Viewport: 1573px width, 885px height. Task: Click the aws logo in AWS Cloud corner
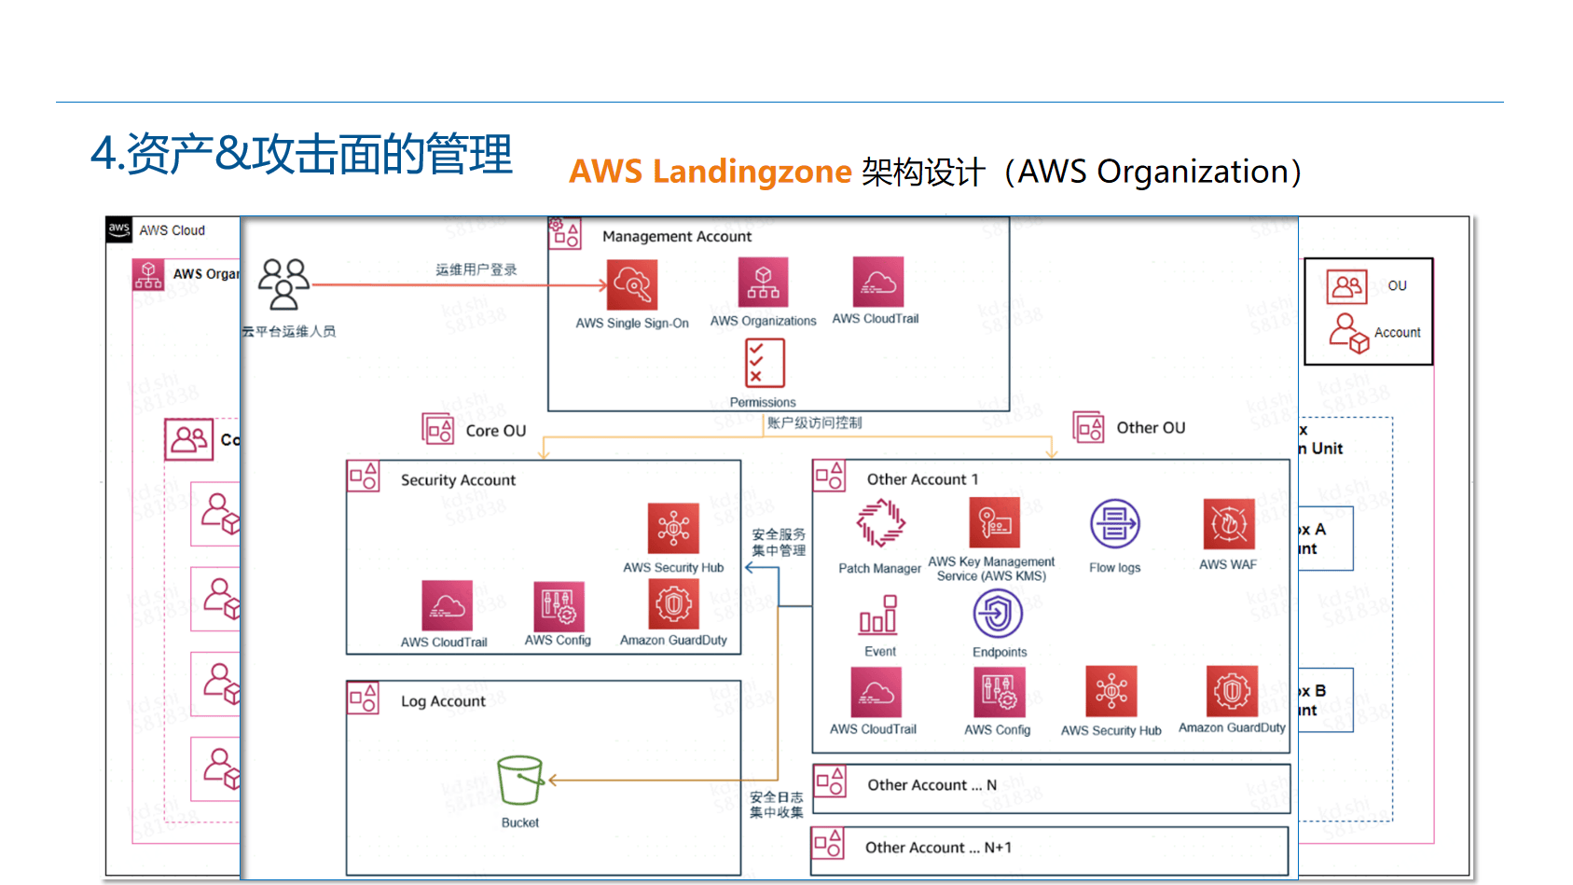119,230
